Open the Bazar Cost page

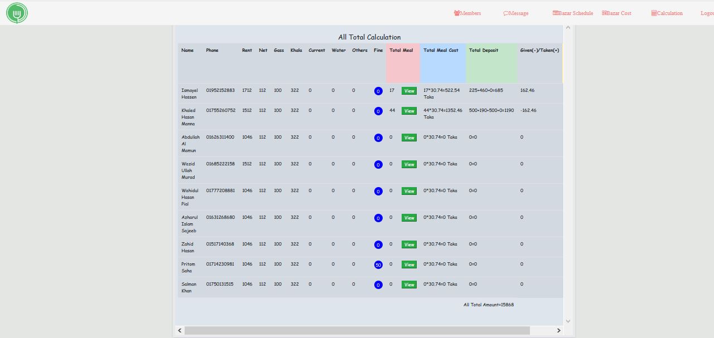[616, 13]
